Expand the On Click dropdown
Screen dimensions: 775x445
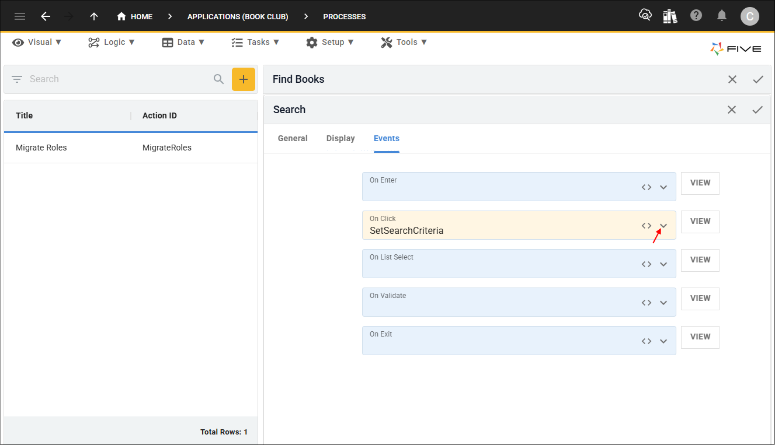coord(663,226)
